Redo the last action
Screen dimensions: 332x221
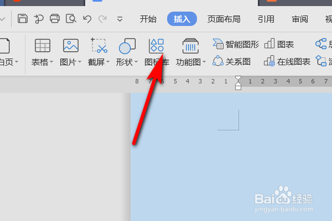[102, 19]
